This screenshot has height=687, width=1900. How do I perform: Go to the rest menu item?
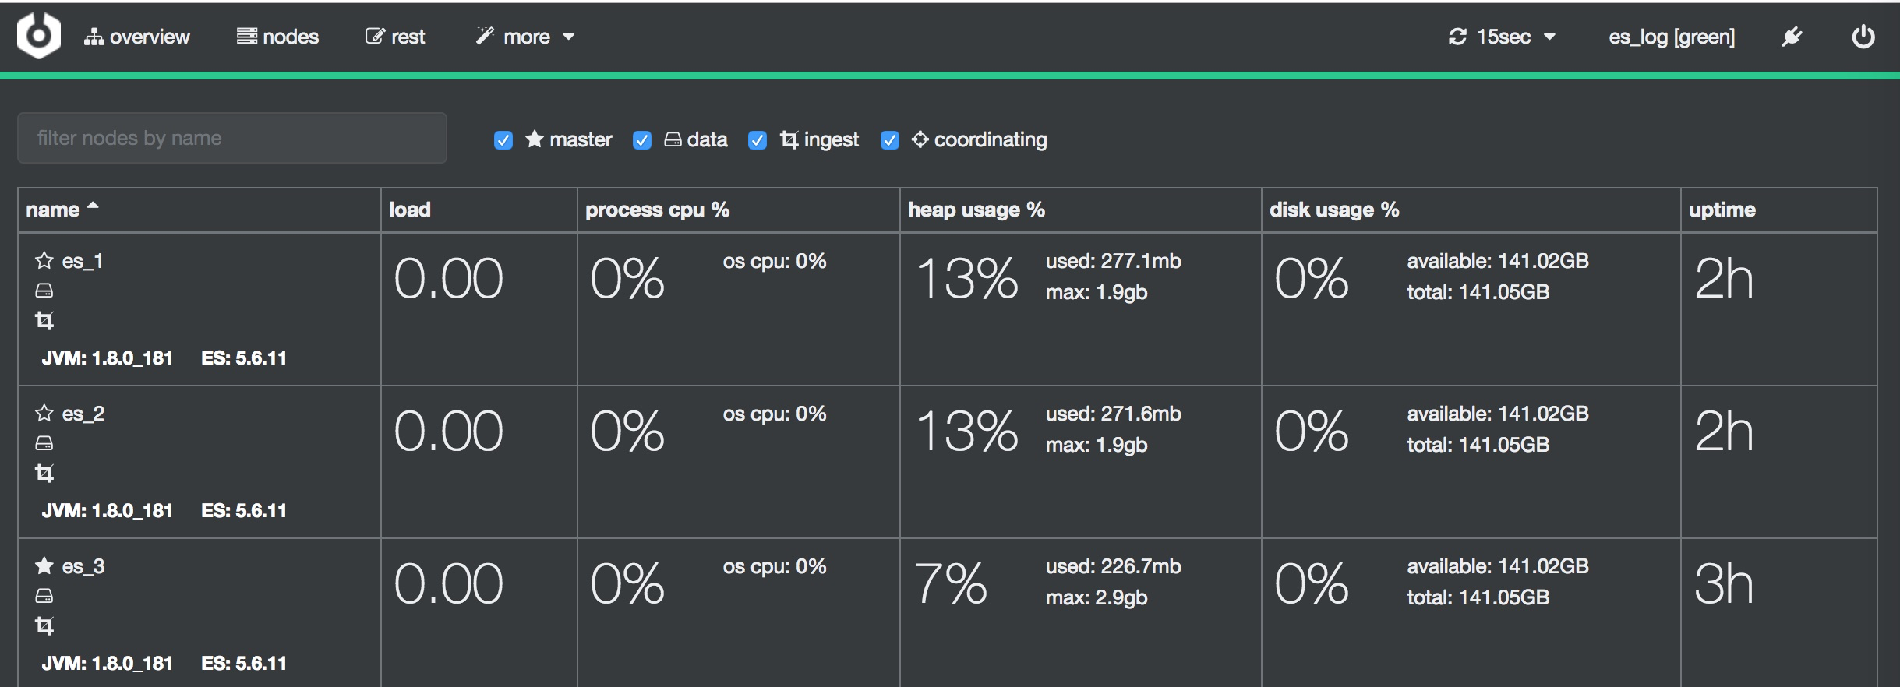pos(395,37)
